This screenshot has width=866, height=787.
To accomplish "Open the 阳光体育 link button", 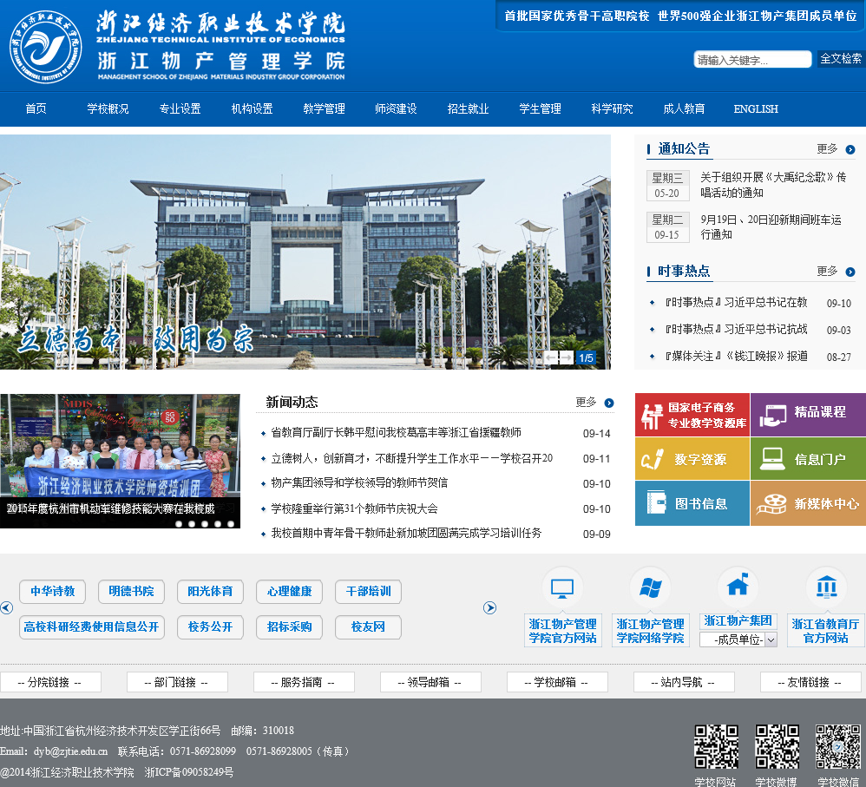I will pos(210,592).
